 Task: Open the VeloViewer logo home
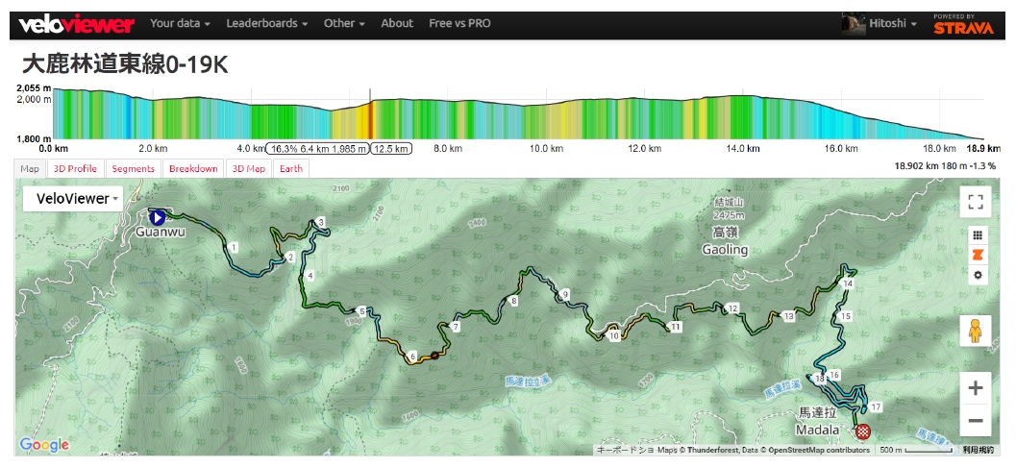pos(77,24)
